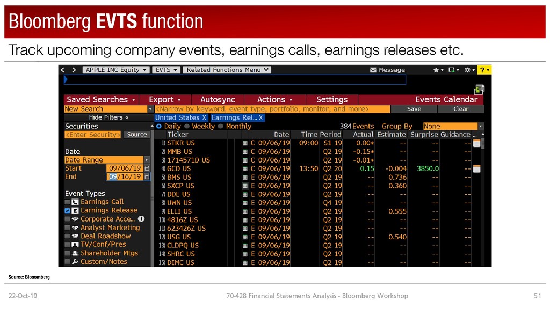Open the Export dropdown menu
Viewport: 550px width, 309px height.
165,99
